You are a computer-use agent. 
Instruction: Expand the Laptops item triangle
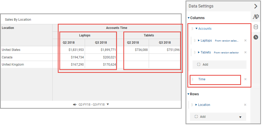pyautogui.click(x=199, y=41)
